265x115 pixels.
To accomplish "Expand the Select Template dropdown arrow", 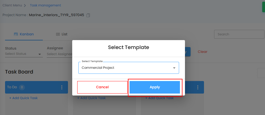I will pyautogui.click(x=174, y=68).
